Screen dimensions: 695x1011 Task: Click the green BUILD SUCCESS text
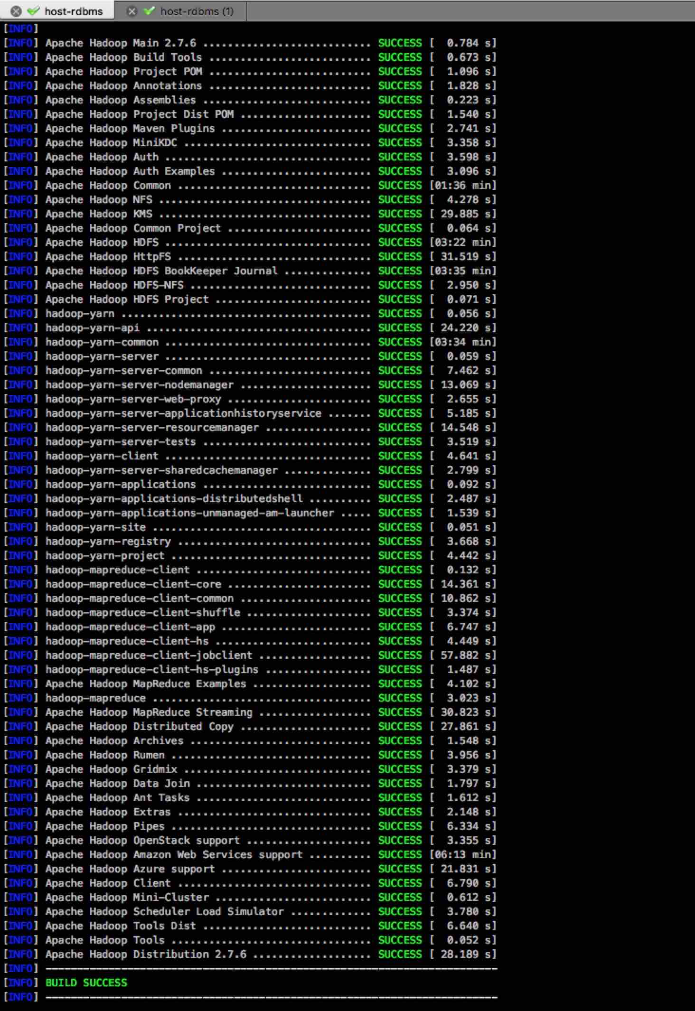pyautogui.click(x=86, y=983)
